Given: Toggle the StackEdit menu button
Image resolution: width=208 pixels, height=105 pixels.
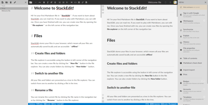Looking at the screenshot, I should click(x=175, y=2).
